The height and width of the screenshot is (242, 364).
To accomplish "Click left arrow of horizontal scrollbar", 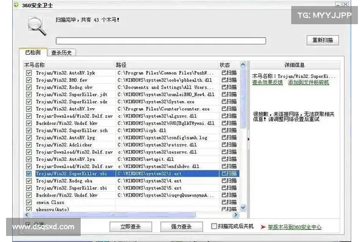I will [27, 215].
